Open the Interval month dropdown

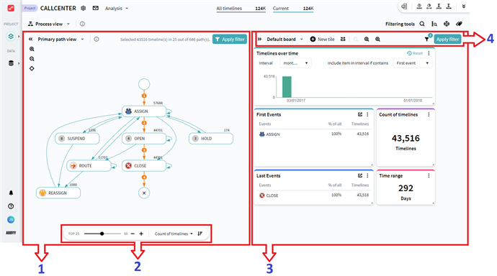pyautogui.click(x=295, y=63)
